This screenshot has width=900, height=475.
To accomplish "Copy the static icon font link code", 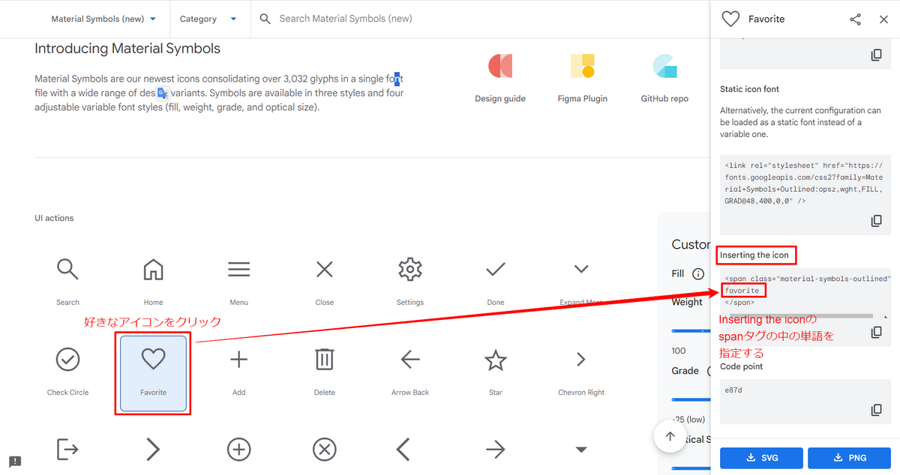I will point(876,221).
